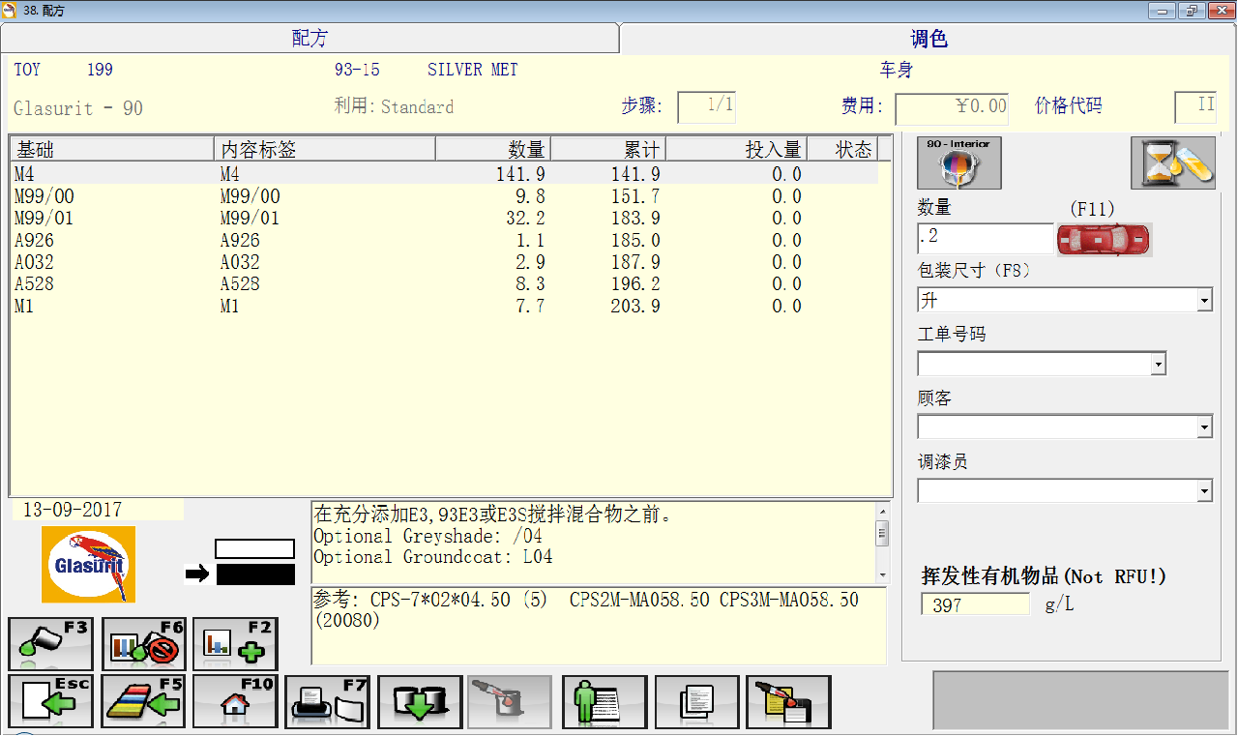Sort by the 基础 column header
Viewport: 1238px width, 736px height.
click(112, 149)
